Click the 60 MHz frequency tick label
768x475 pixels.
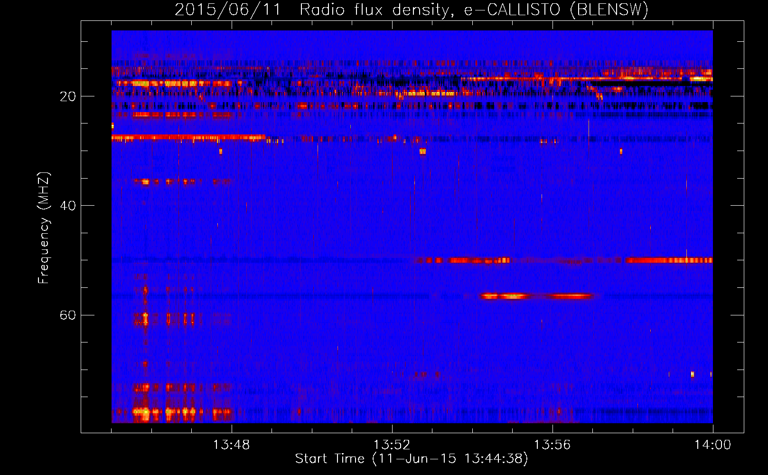point(67,315)
